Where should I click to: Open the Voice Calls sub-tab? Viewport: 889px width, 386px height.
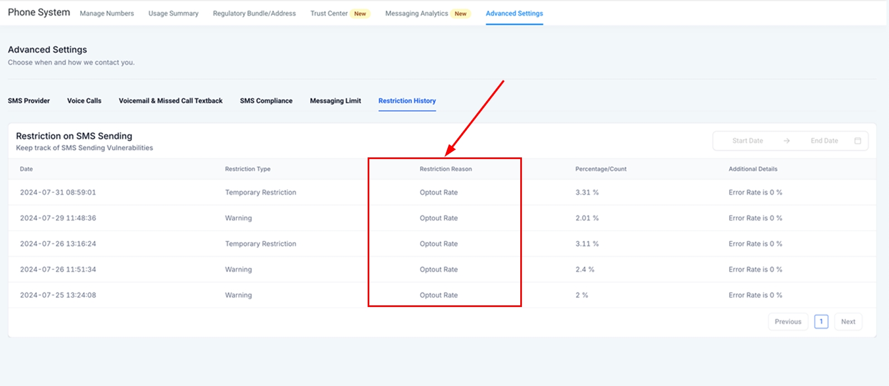84,101
